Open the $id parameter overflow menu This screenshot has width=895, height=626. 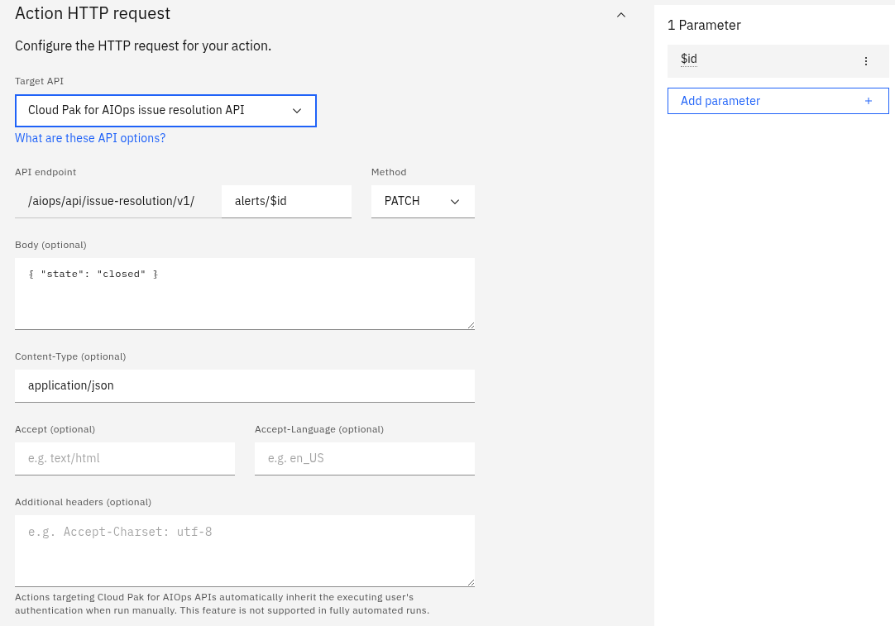click(x=866, y=61)
